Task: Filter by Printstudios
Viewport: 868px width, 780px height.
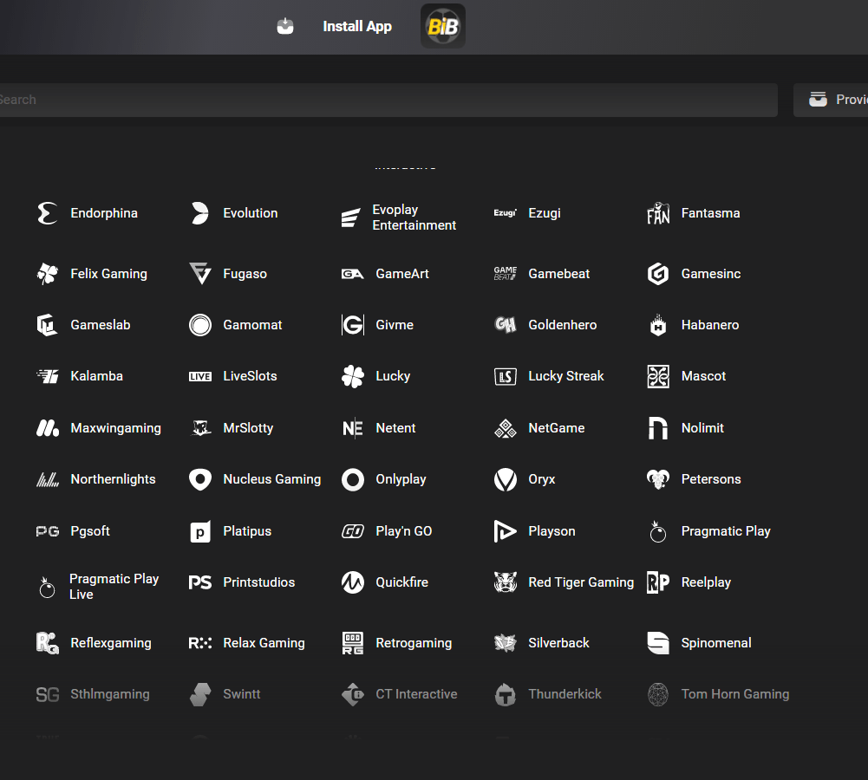Action: (x=242, y=582)
